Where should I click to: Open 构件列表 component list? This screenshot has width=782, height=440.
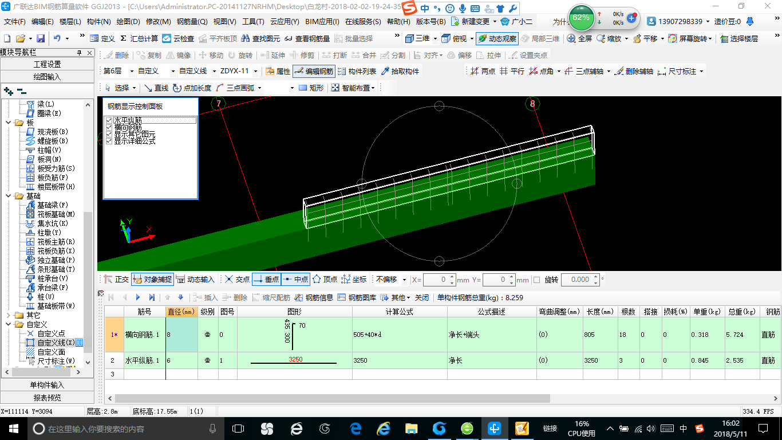[x=357, y=72]
